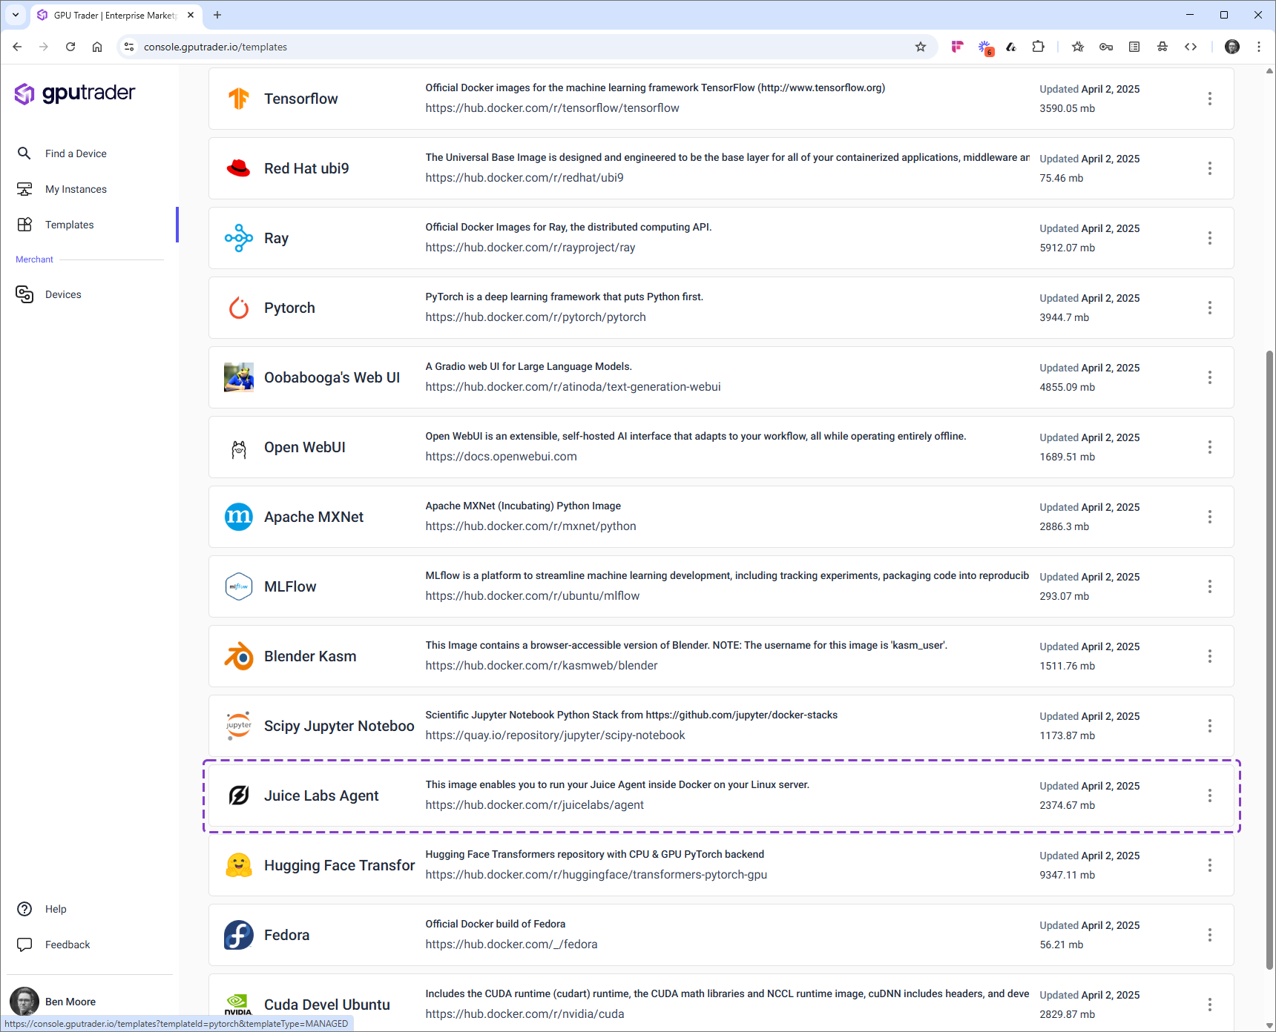The image size is (1276, 1032).
Task: Click the Devices icon in sidebar
Action: click(x=24, y=294)
